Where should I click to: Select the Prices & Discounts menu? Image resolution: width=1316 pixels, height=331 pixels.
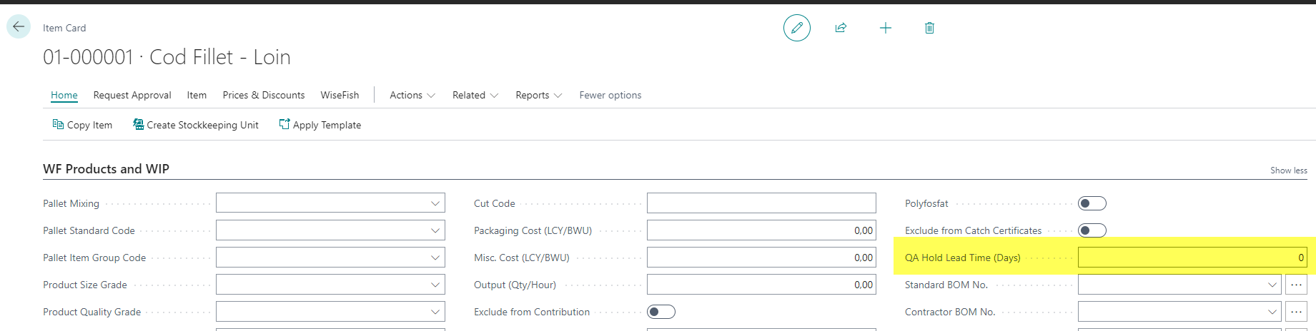point(263,95)
